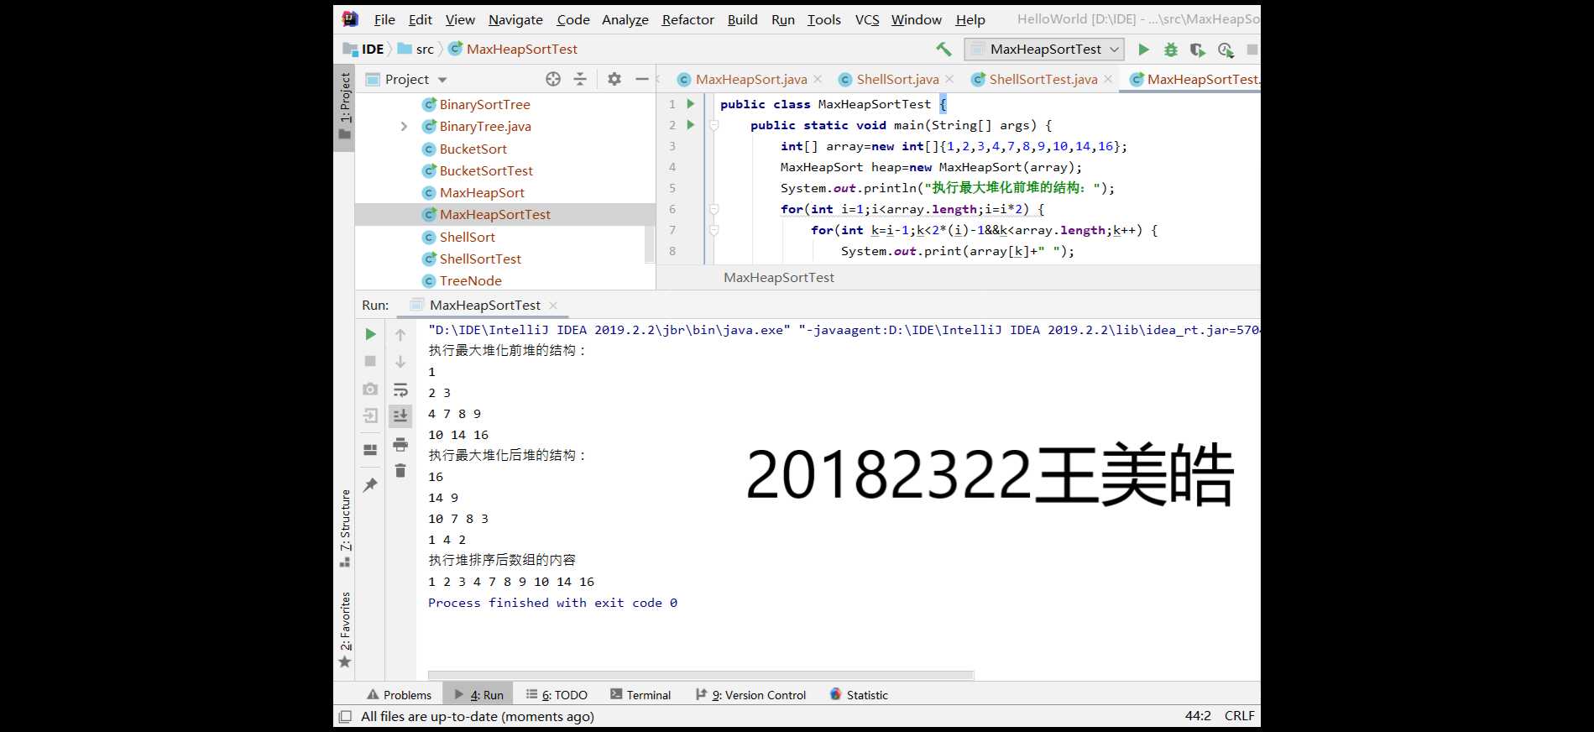Open the Statistic tool window
Image resolution: width=1594 pixels, height=732 pixels.
[859, 695]
